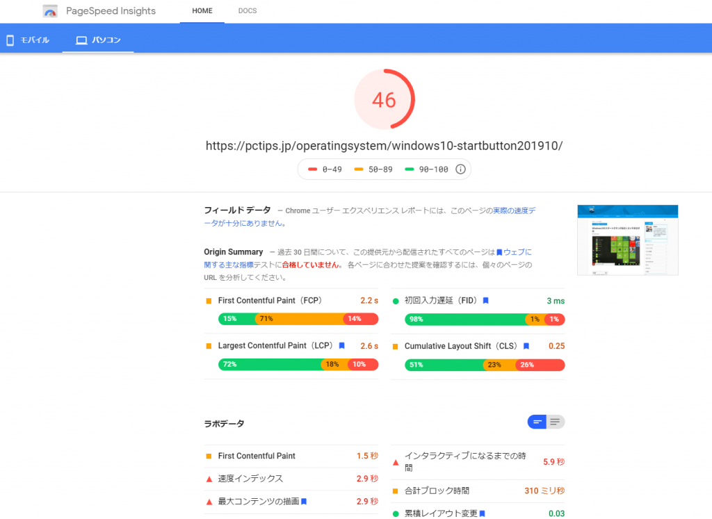Click the 最大コンテンツの描画 metric label
Viewport: 712px width, 519px height.
[259, 502]
